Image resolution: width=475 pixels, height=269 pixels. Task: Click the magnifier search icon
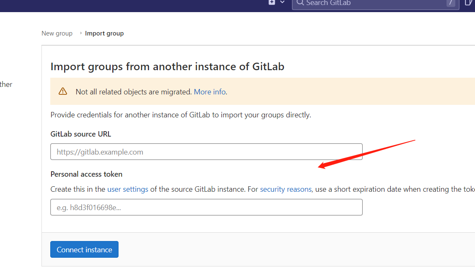[300, 3]
